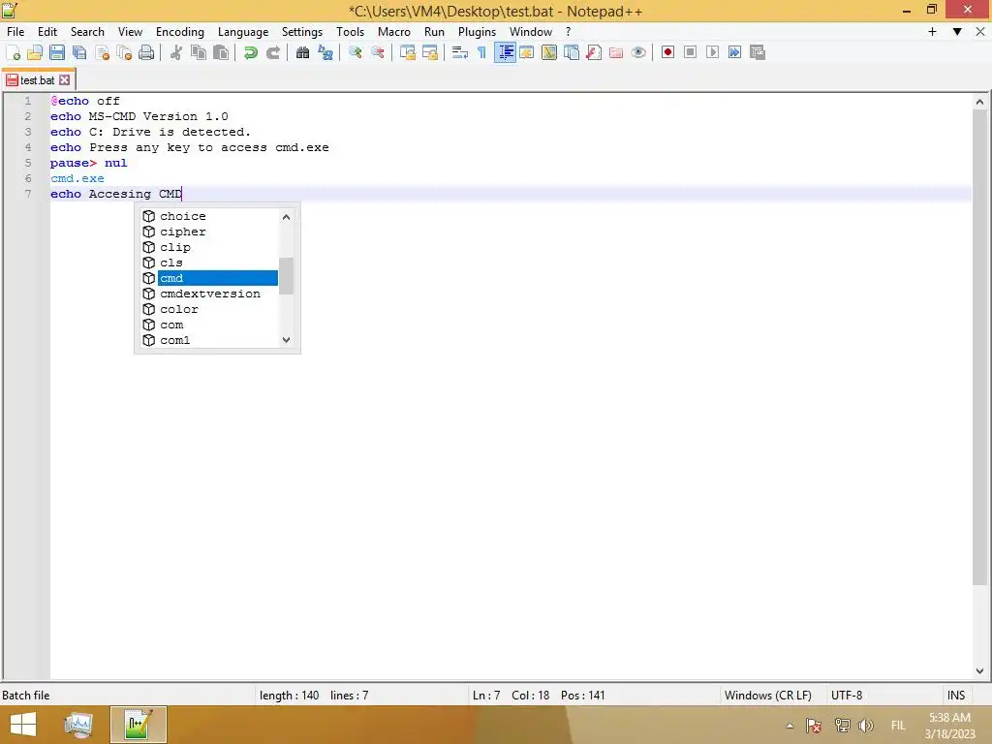Open the ? help menu
The image size is (992, 744).
568,32
